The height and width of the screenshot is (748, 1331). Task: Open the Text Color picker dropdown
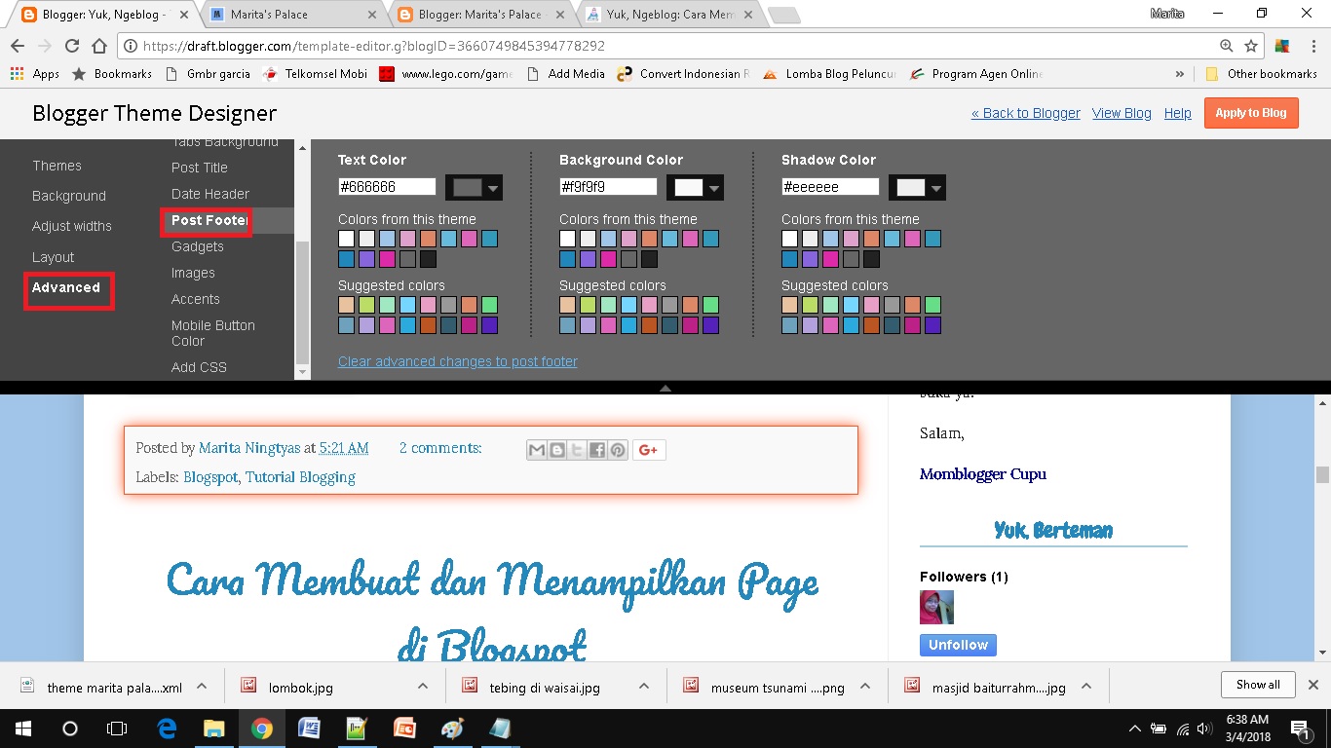pos(474,188)
